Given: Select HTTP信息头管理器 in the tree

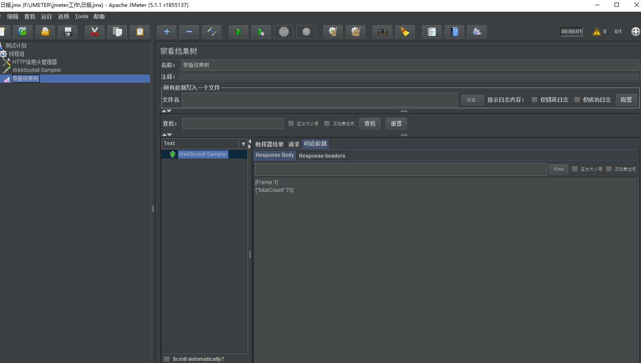Looking at the screenshot, I should 35,62.
